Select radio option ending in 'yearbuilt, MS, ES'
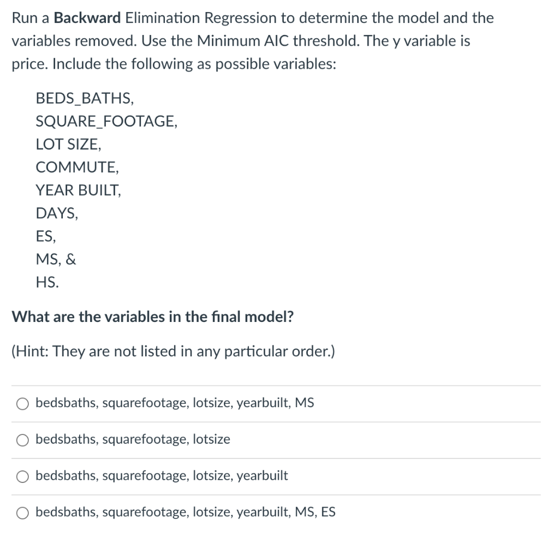The width and height of the screenshot is (559, 549). tap(22, 513)
